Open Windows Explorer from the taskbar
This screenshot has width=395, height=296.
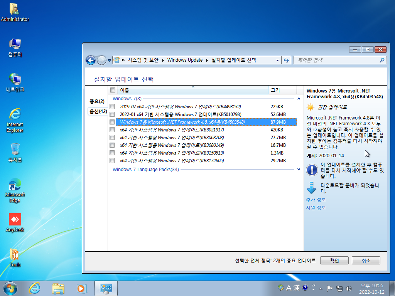[x=58, y=288]
